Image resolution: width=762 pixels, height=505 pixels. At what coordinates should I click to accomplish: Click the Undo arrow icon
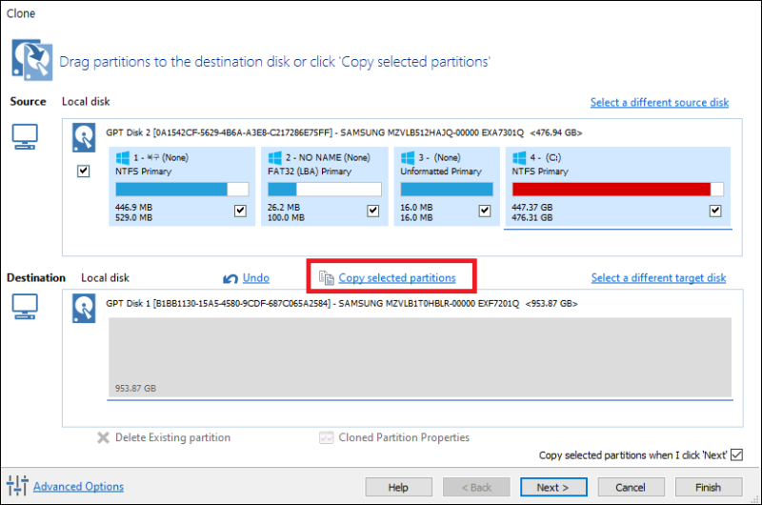pyautogui.click(x=231, y=278)
